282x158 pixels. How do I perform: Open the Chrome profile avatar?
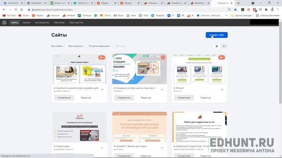[272, 10]
